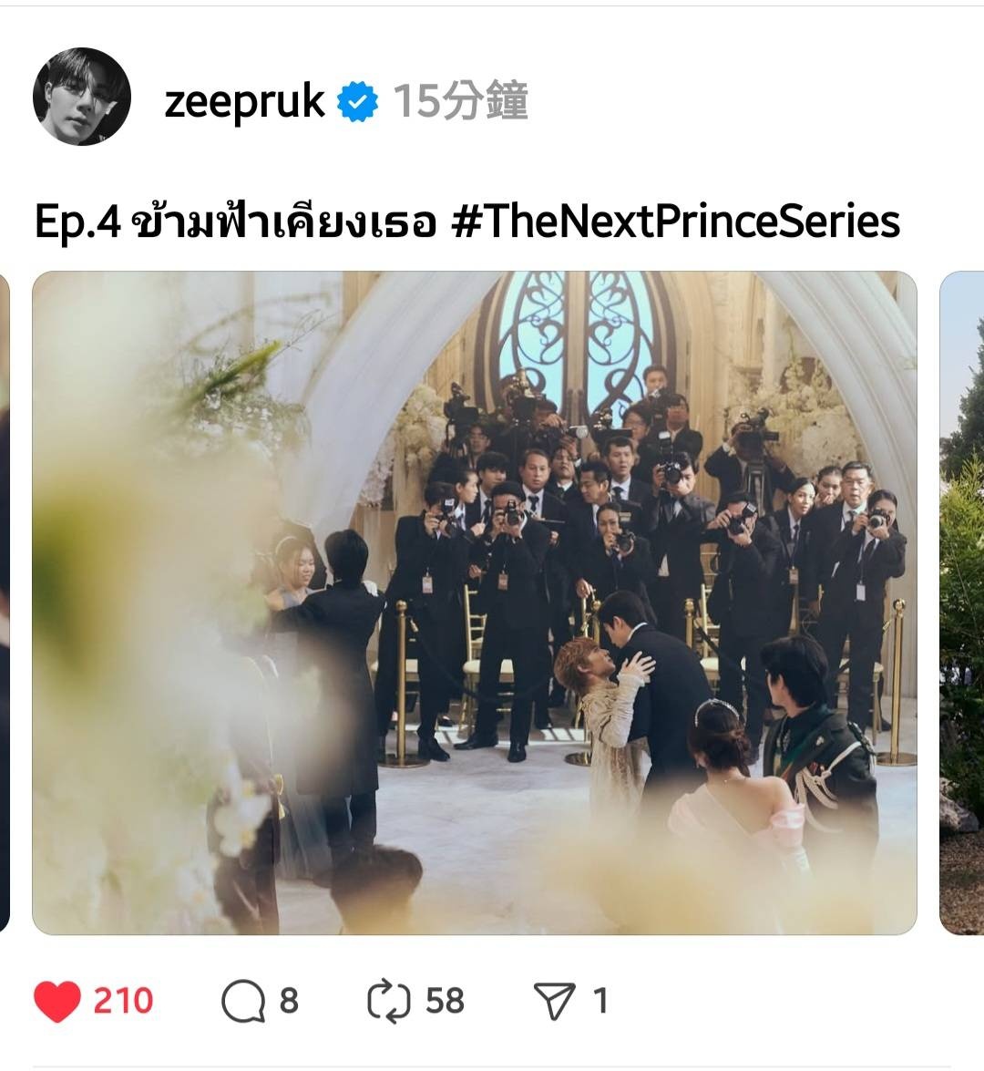Image resolution: width=984 pixels, height=1071 pixels.
Task: Open the zeepruk username link
Action: (x=244, y=102)
